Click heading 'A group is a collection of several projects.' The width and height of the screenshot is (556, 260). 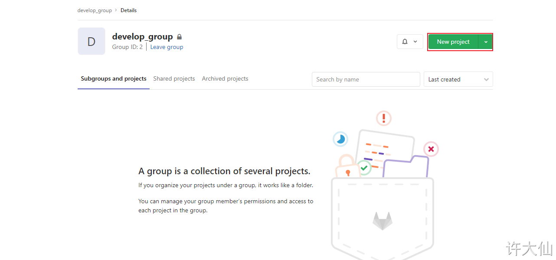(x=224, y=171)
